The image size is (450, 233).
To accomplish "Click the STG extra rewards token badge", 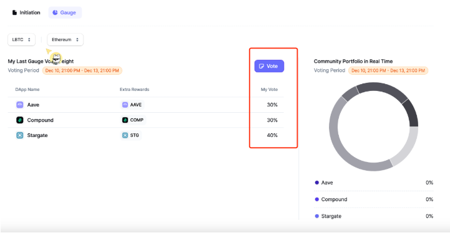I will point(130,135).
